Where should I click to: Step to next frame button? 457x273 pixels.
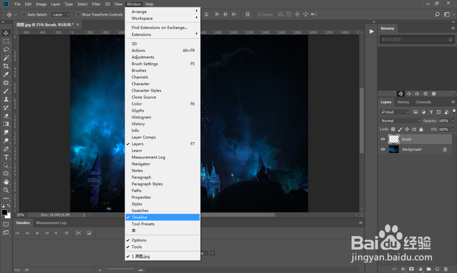[x=47, y=233]
